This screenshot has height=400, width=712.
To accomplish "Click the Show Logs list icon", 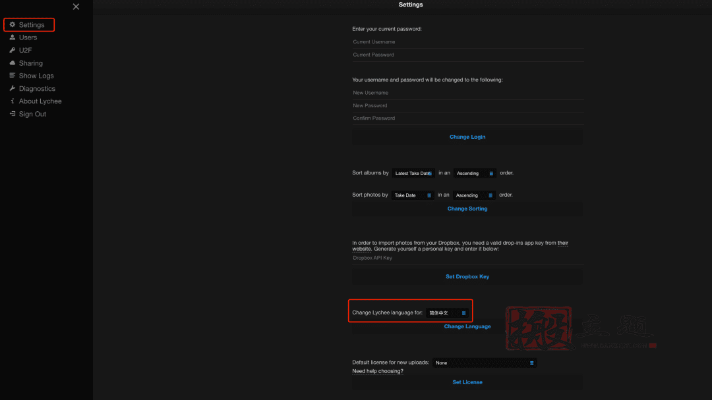I will 13,75.
